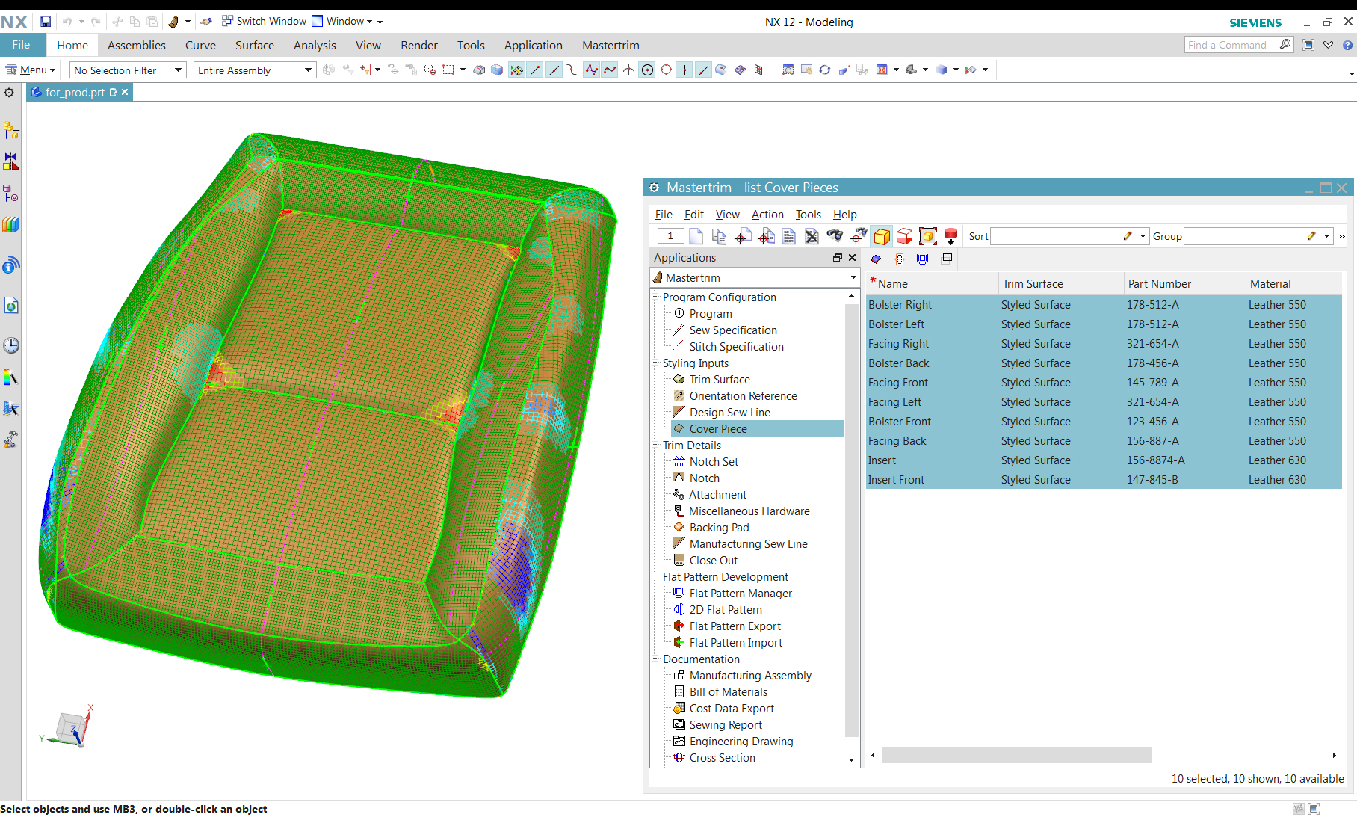Click the Group field pencil icon
Screen dimensions: 1357x817
(x=1311, y=236)
